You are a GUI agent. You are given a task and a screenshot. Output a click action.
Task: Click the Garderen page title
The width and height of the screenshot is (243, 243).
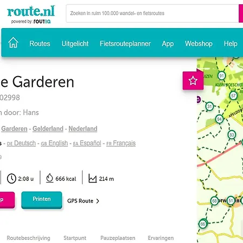click(x=43, y=82)
